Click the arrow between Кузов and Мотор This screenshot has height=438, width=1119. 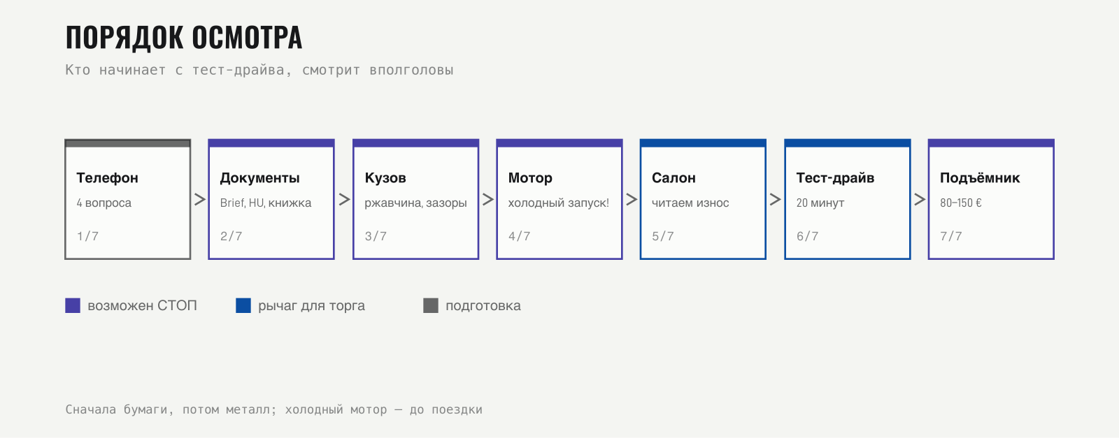tap(488, 199)
